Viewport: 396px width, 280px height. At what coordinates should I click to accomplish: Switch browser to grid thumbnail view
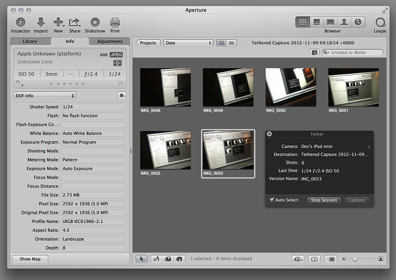[x=221, y=43]
